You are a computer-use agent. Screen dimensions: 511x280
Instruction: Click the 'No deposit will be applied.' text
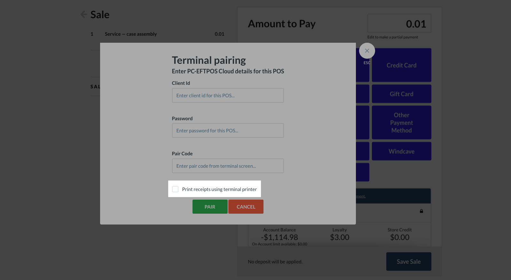click(x=275, y=262)
